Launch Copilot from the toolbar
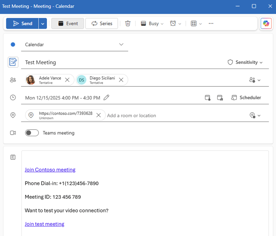 (266, 23)
